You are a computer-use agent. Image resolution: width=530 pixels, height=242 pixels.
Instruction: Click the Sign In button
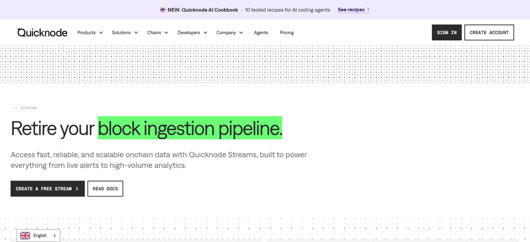click(447, 33)
